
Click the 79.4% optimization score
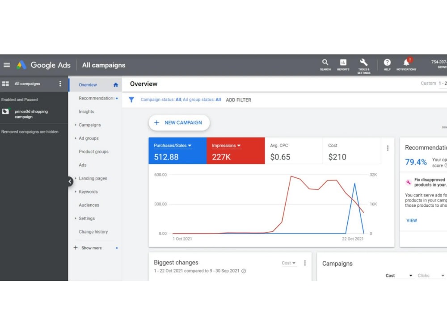click(x=416, y=162)
